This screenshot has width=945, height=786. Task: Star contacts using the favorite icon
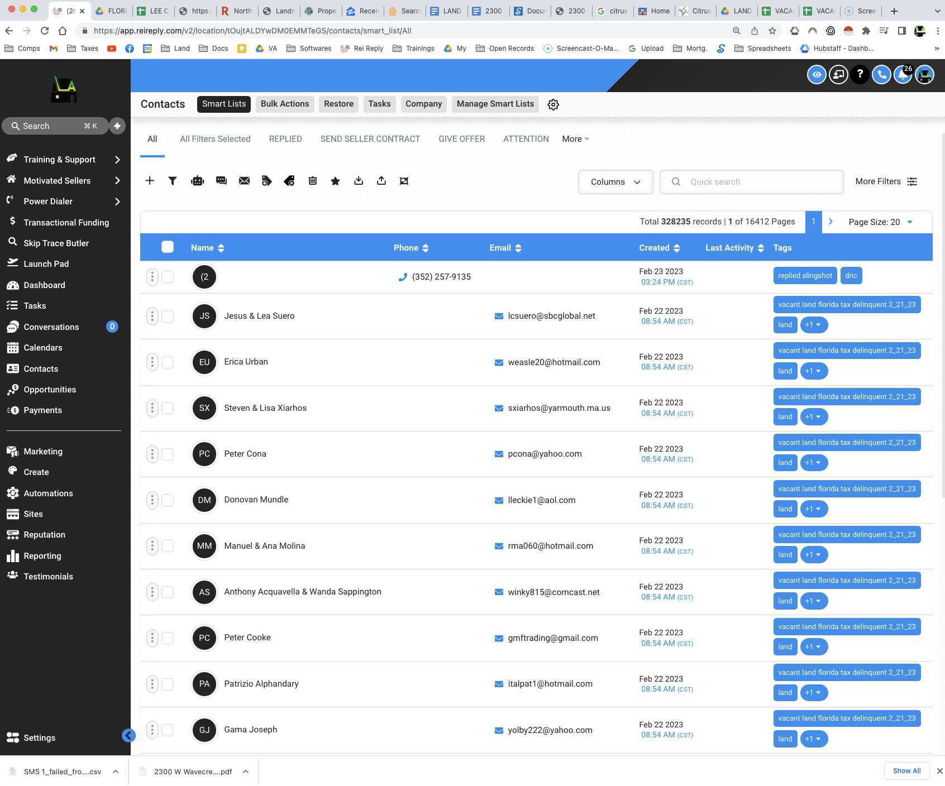pyautogui.click(x=335, y=180)
